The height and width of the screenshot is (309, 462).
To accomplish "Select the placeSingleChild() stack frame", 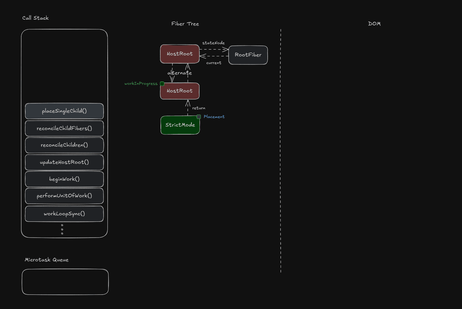I will [64, 111].
